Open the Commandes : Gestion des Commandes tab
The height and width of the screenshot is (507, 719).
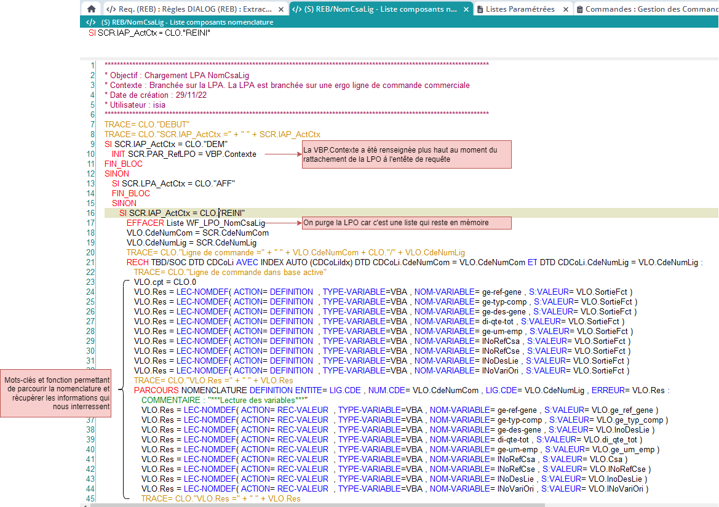[x=651, y=9]
